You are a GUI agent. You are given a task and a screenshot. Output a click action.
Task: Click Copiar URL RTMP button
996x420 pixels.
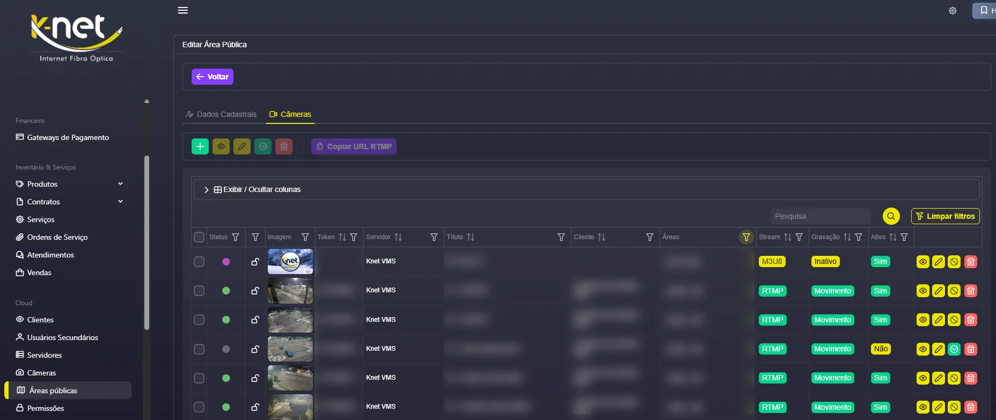coord(354,146)
